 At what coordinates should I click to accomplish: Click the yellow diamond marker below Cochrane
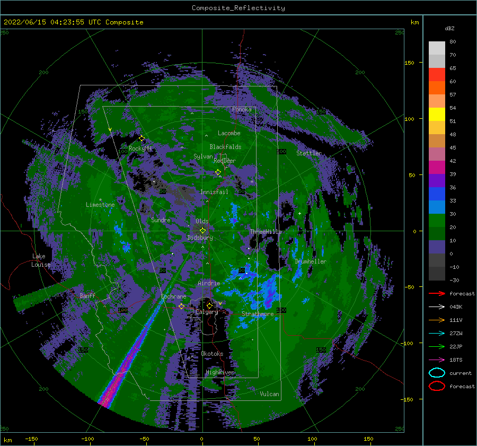(x=181, y=306)
